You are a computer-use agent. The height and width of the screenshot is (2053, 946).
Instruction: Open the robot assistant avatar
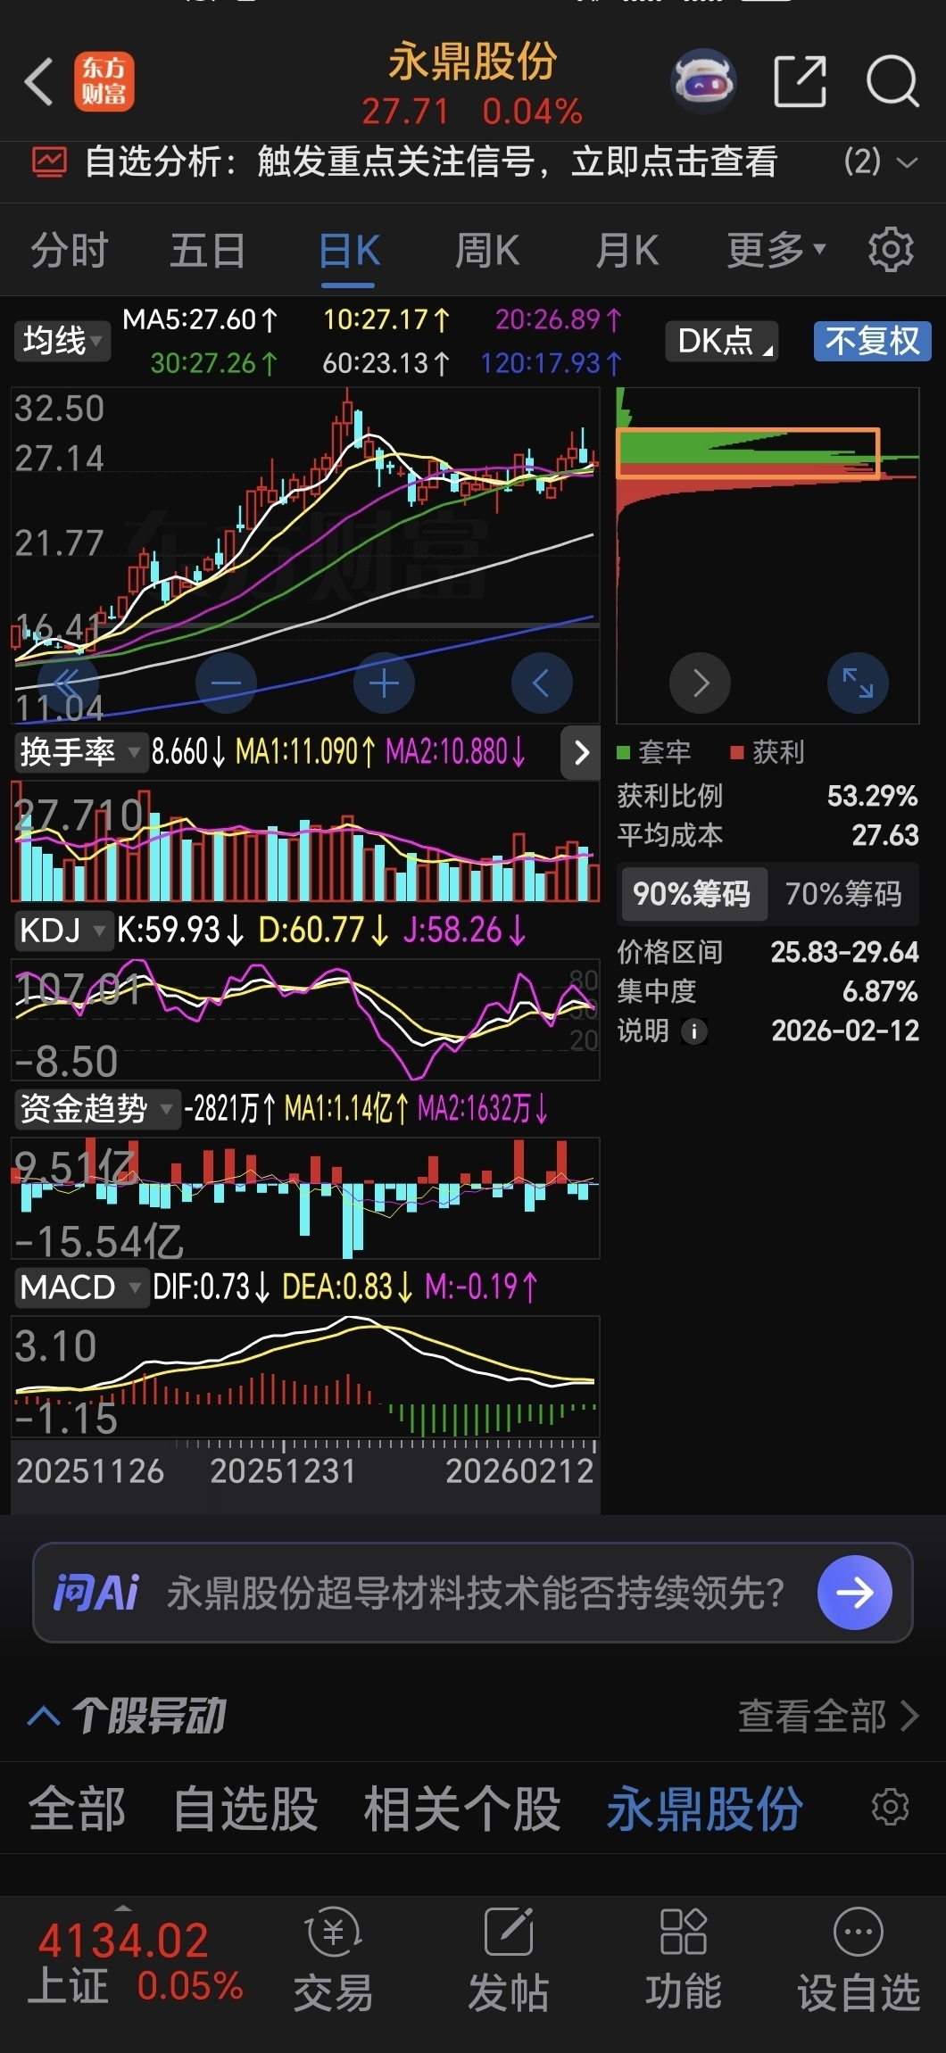point(703,81)
